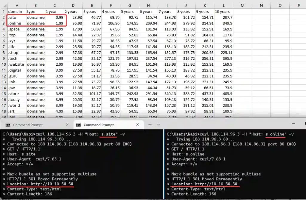Open the terminal profile dropdown chevron

pos(158,125)
